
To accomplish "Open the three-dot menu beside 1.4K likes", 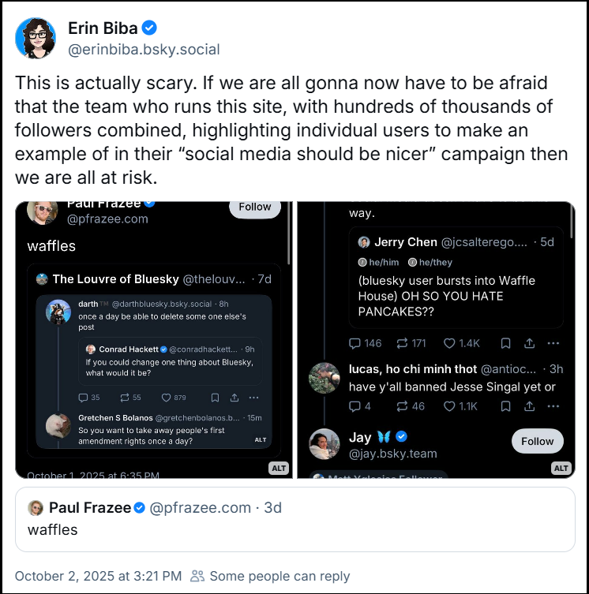I will 553,343.
